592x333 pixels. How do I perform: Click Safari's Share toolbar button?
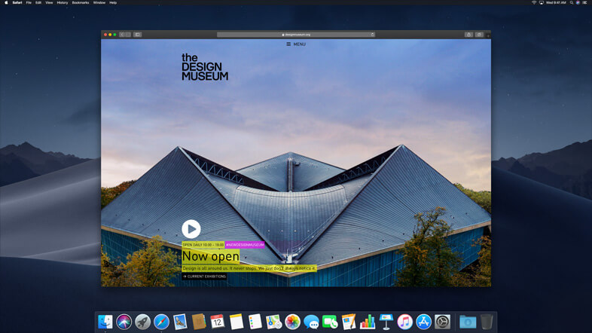coord(468,34)
